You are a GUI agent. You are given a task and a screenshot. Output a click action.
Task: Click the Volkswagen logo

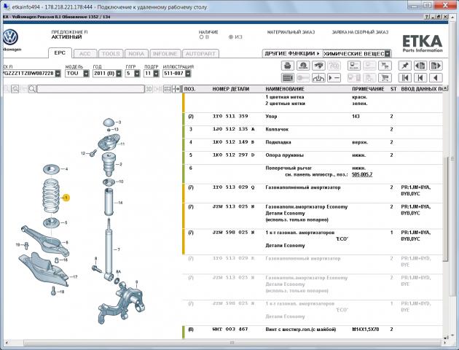point(10,37)
